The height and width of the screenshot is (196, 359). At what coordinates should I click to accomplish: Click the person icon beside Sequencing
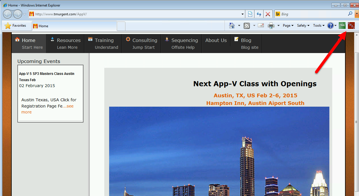point(167,39)
